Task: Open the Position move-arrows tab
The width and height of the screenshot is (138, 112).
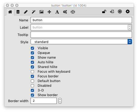Action: (x=49, y=12)
